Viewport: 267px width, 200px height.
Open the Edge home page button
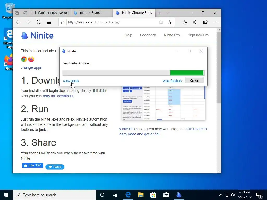[x=49, y=22]
